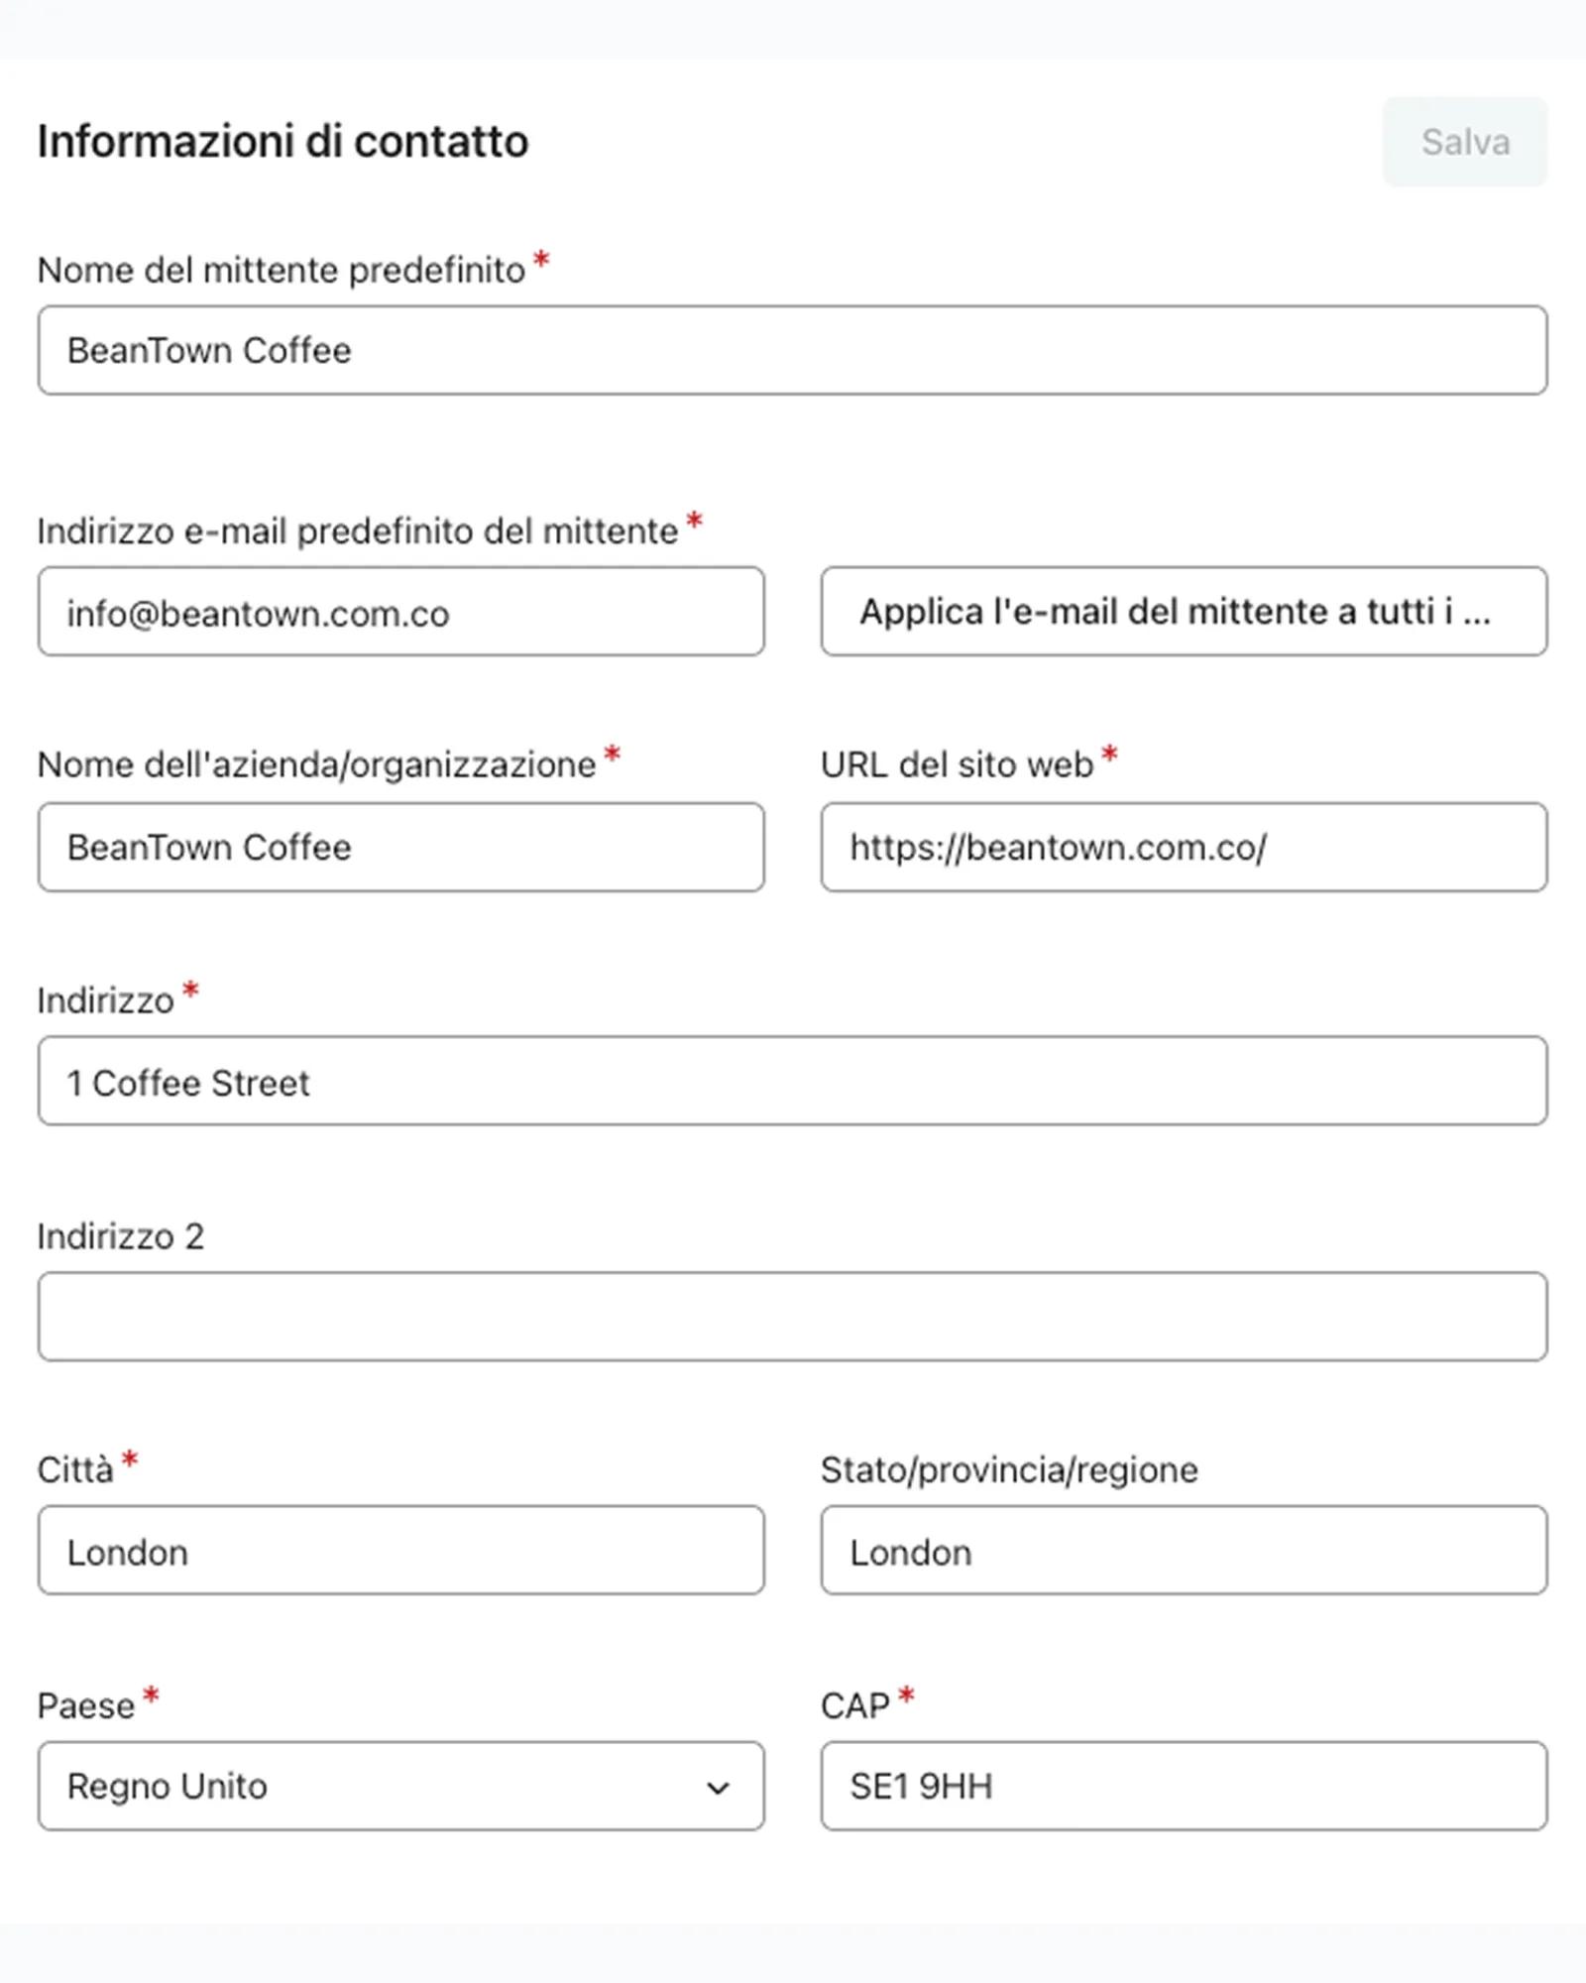1586x1983 pixels.
Task: Click the Applica l'e-mail del mittente button
Action: [x=1184, y=611]
